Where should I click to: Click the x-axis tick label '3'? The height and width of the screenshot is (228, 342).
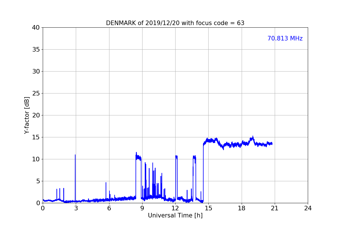pyautogui.click(x=76, y=208)
